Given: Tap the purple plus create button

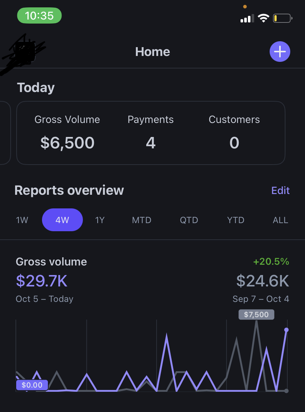Looking at the screenshot, I should click(x=280, y=52).
